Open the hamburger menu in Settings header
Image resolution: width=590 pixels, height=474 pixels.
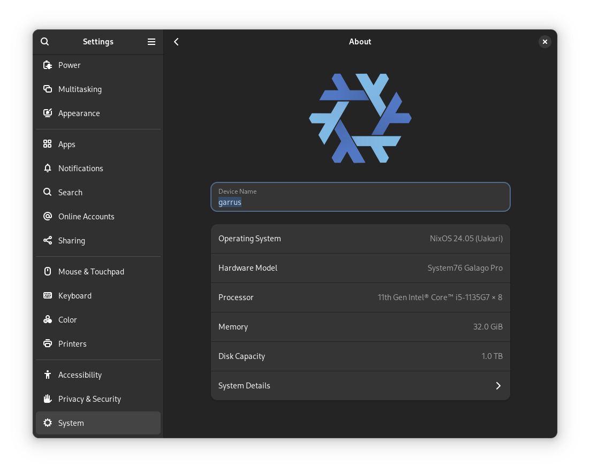[x=152, y=42]
